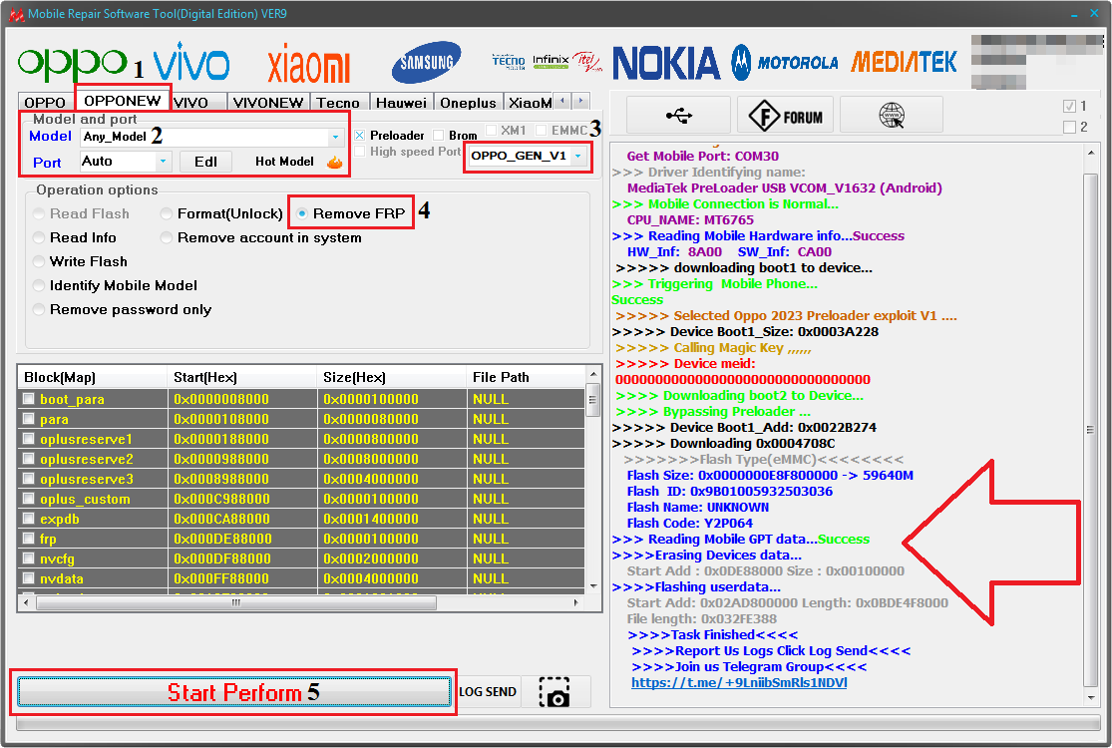The image size is (1112, 748).
Task: Tick checkbox 2 in the top right
Action: [x=1069, y=127]
